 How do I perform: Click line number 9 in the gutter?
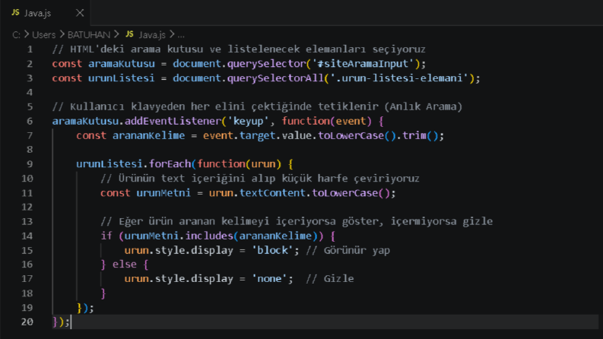coord(30,164)
